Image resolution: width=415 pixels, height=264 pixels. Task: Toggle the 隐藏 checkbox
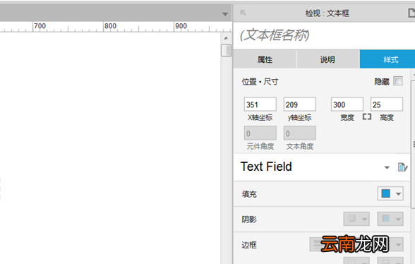(398, 81)
